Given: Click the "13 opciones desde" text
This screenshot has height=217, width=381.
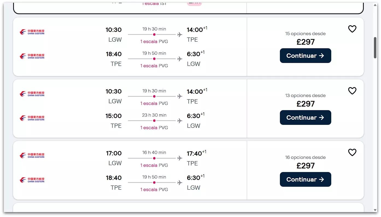Looking at the screenshot, I should coord(305,96).
